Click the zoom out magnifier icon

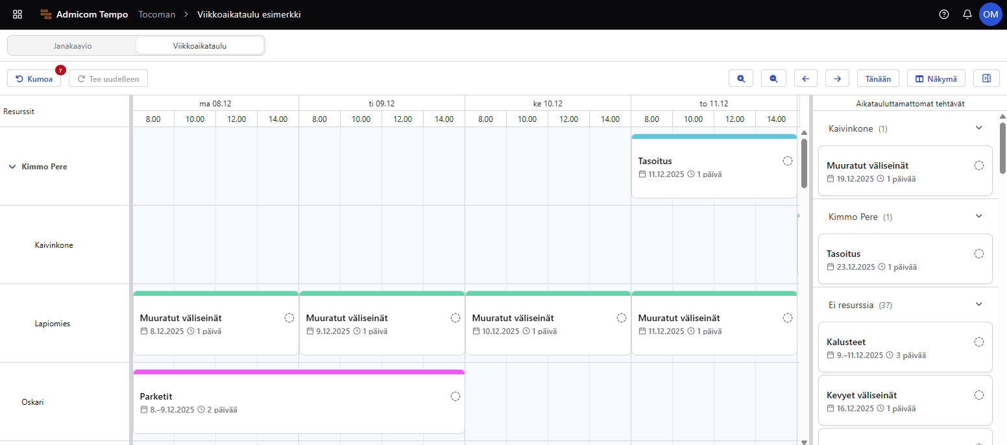point(773,78)
